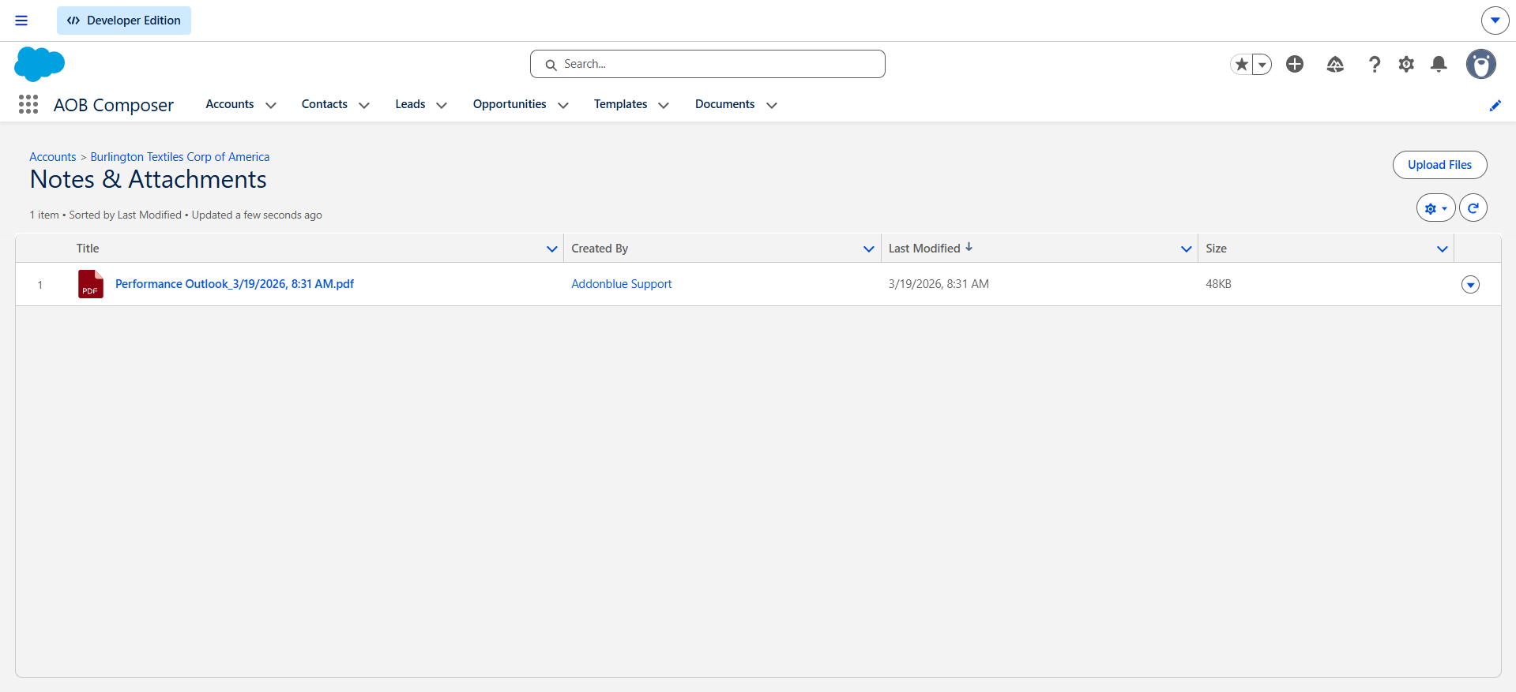Show Last Modified column actions chevron
The height and width of the screenshot is (692, 1516).
1187,249
